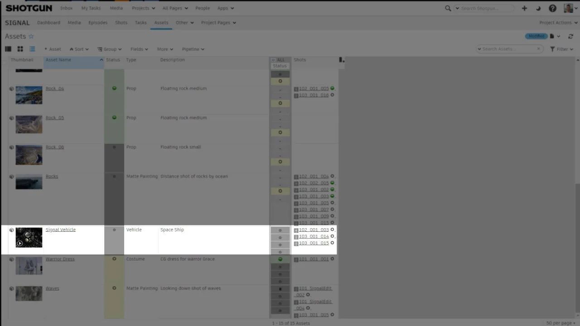This screenshot has height=326, width=580.
Task: Open the global search magnifier icon
Action: click(448, 8)
